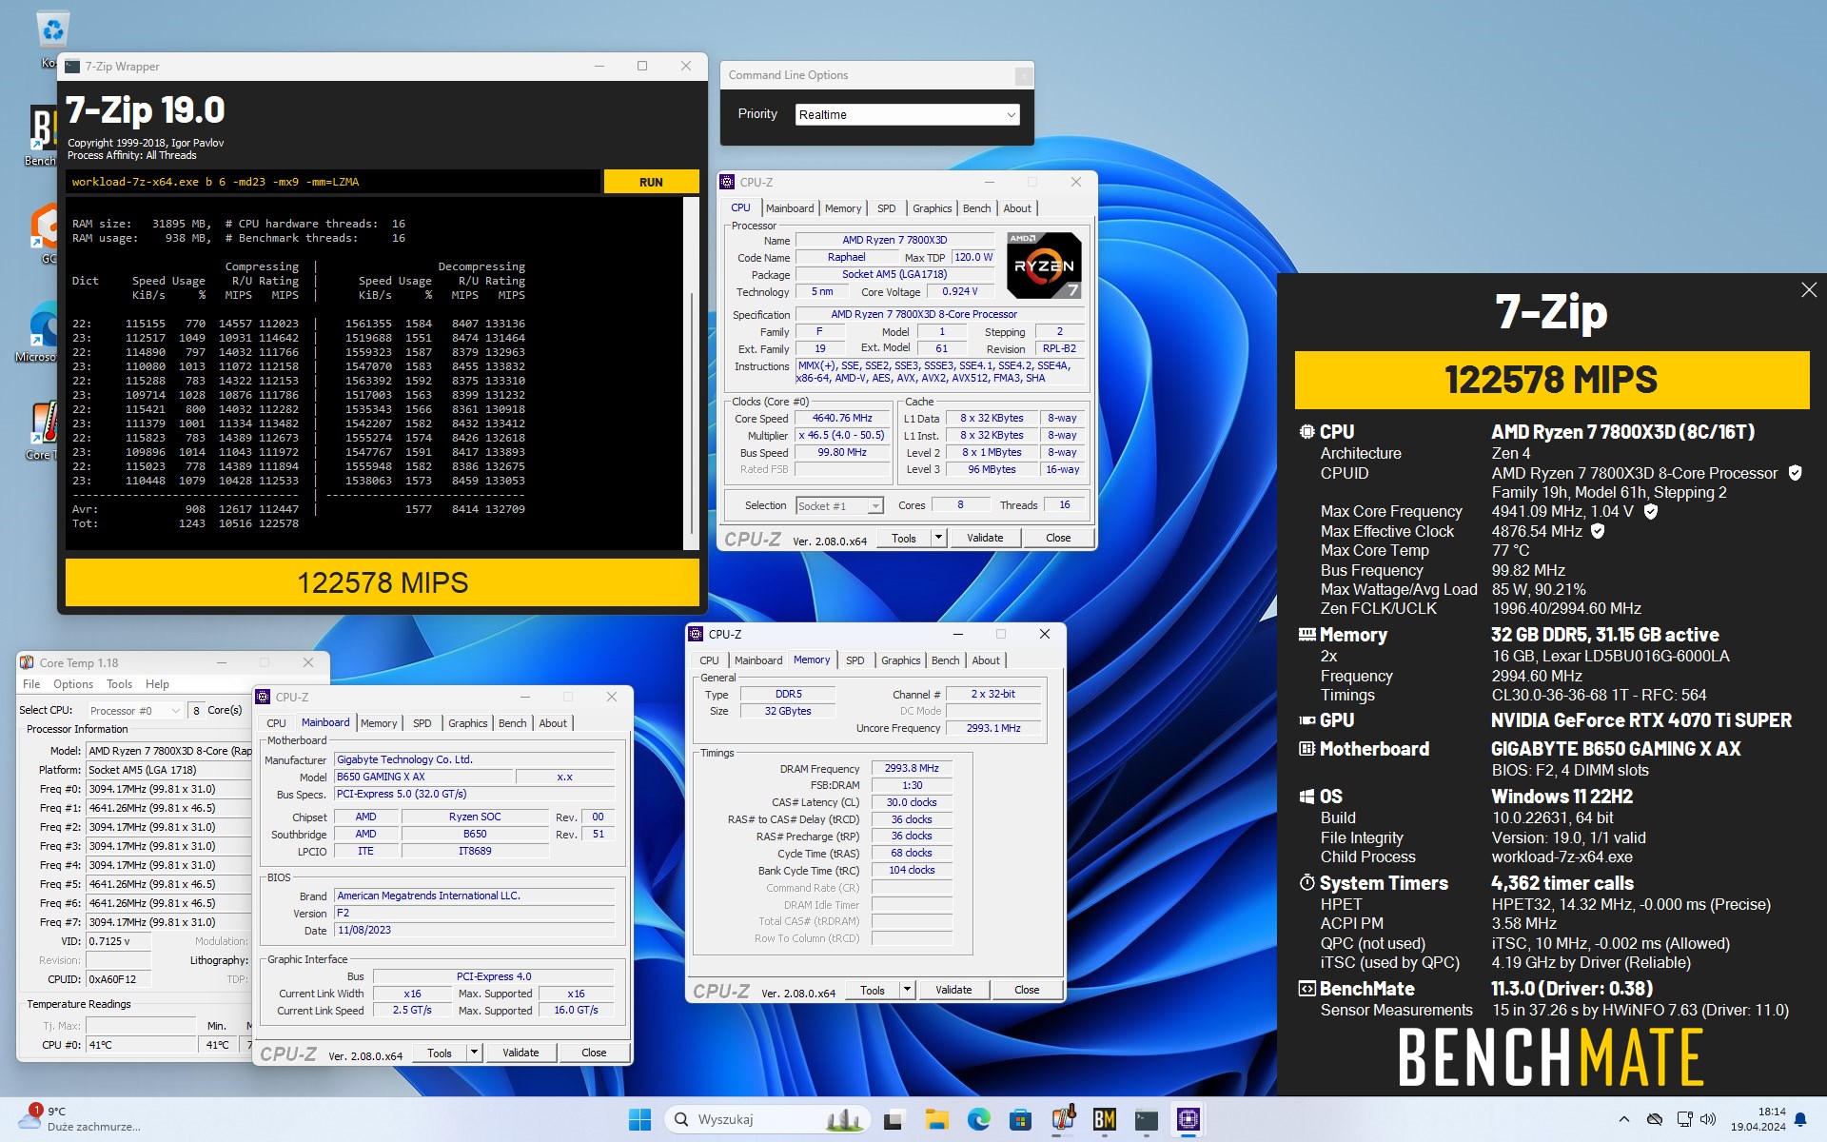Click the Ryzen 7 logo in CPU-Z
The image size is (1827, 1142).
pyautogui.click(x=1044, y=266)
